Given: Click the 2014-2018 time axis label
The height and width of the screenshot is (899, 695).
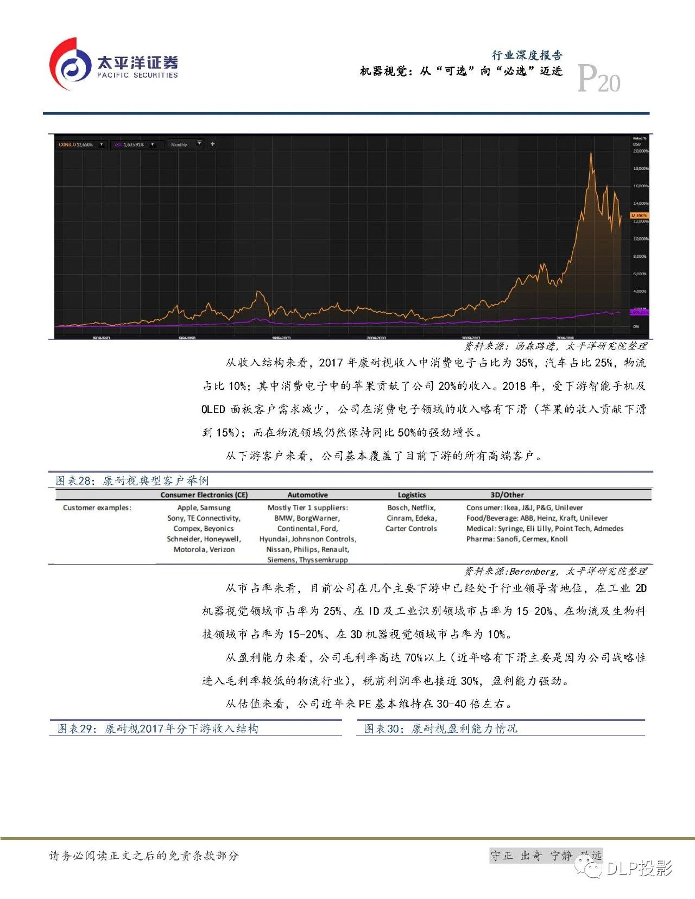Looking at the screenshot, I should pyautogui.click(x=565, y=338).
